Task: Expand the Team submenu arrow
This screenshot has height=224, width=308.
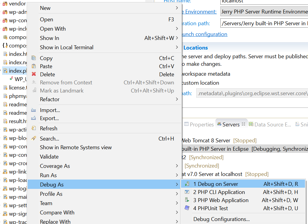Action: (x=177, y=203)
